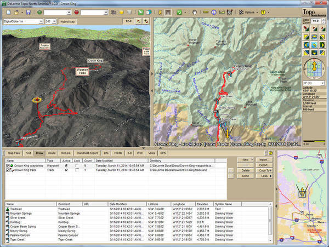Open the Copy To menu button
The image size is (329, 247).
(264, 170)
